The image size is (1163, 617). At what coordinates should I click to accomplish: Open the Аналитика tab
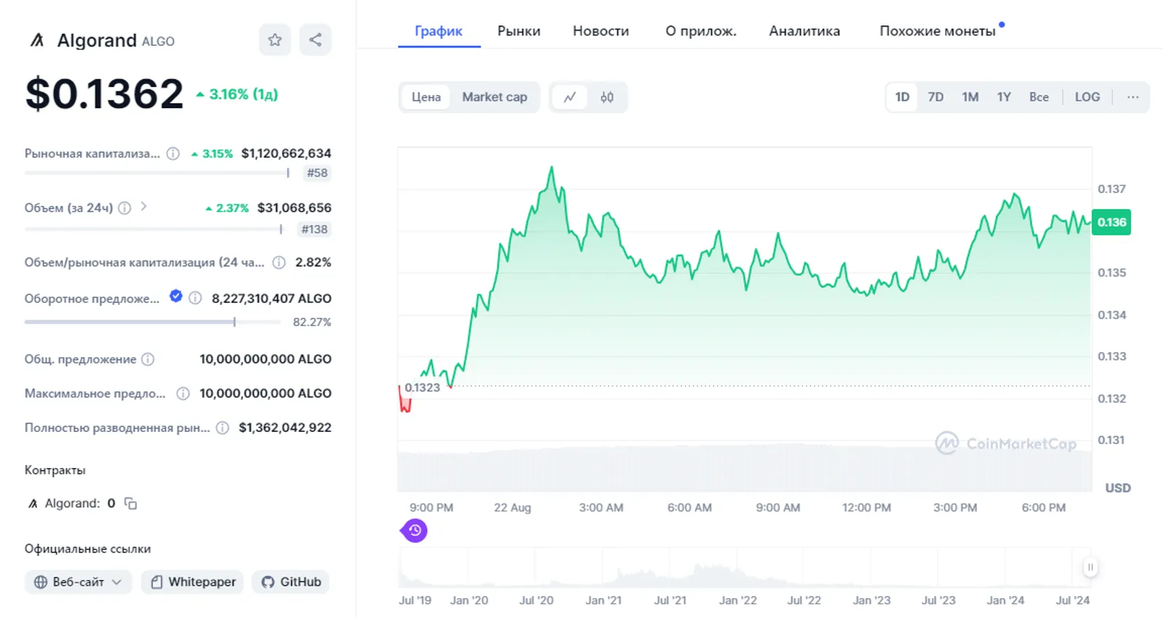pyautogui.click(x=805, y=31)
